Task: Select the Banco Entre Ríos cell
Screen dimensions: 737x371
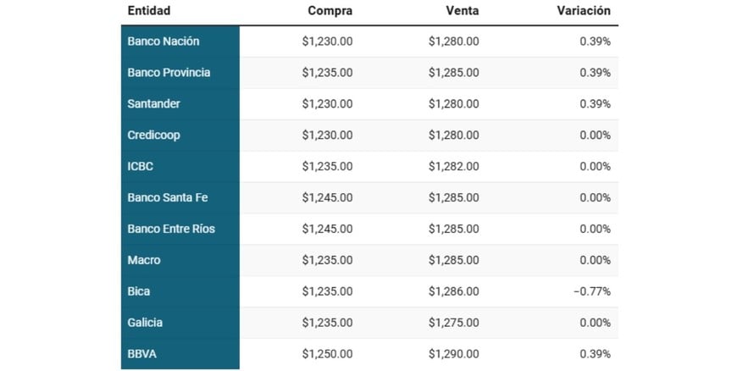Action: [171, 230]
